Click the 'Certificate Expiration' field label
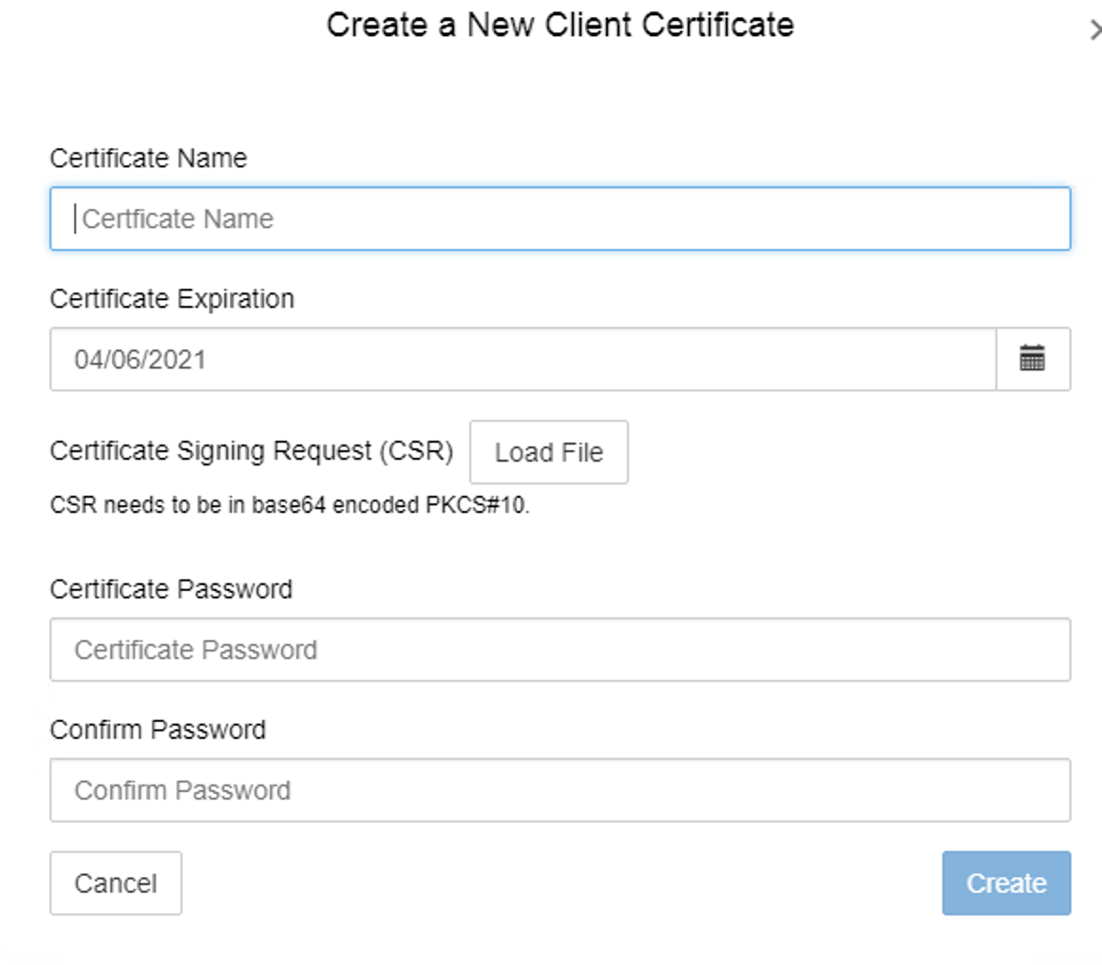Screen dimensions: 1102x965 172,298
